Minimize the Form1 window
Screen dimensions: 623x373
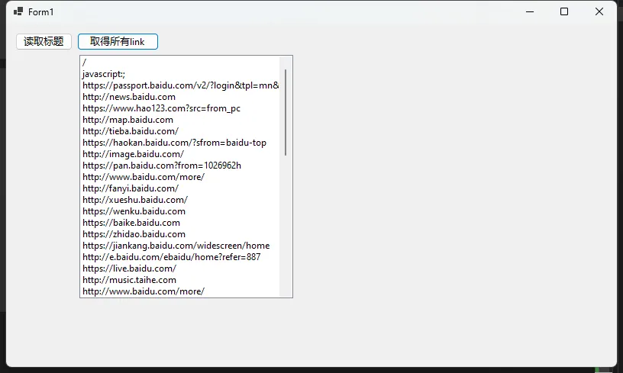click(530, 11)
